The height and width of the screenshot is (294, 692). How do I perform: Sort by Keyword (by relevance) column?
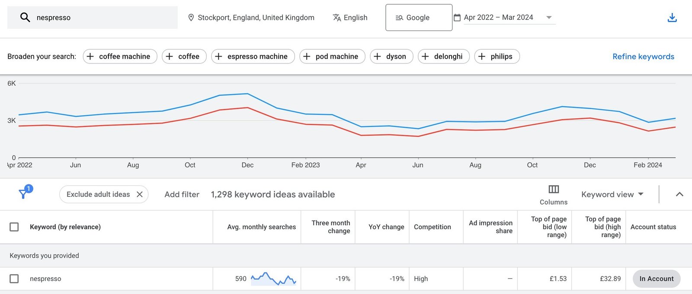pos(65,227)
